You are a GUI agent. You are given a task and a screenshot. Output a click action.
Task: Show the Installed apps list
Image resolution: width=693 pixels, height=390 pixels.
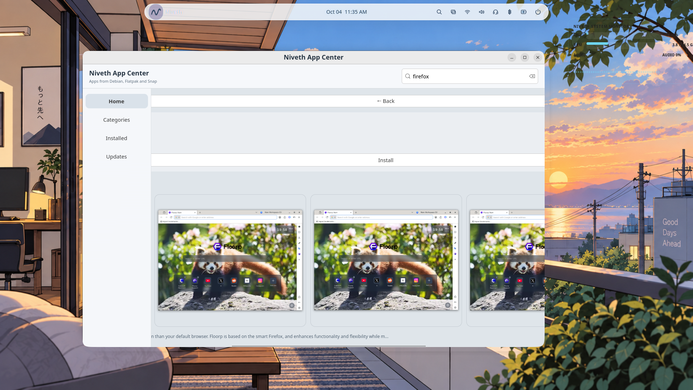point(117,138)
